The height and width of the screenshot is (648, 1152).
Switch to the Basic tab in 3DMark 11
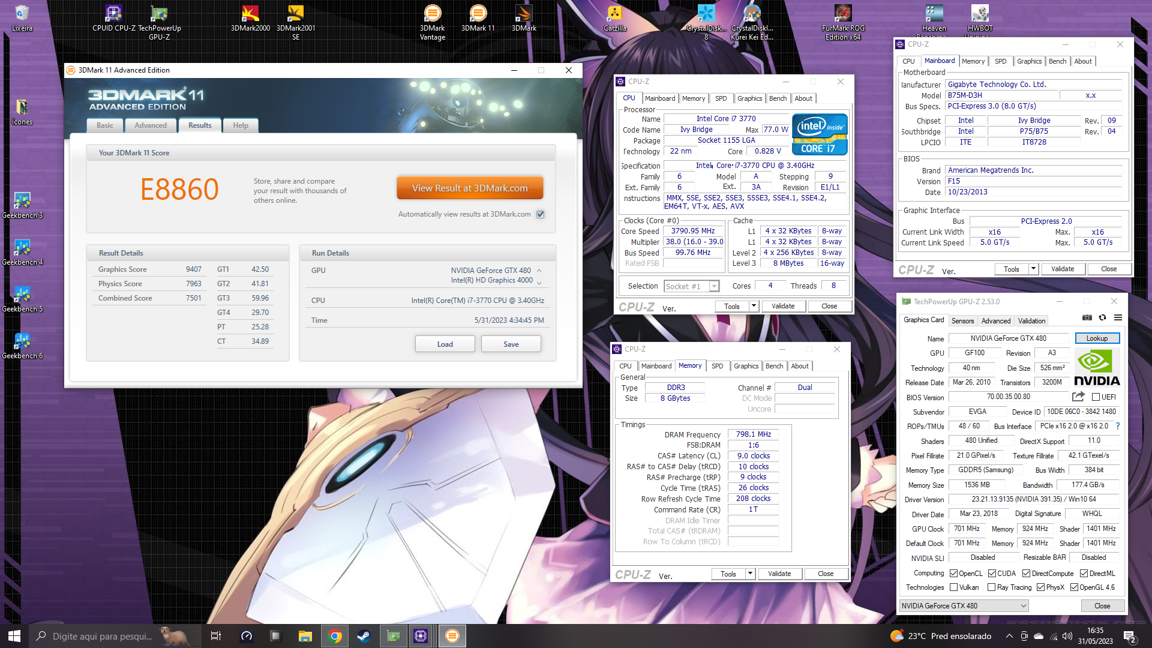[x=105, y=125]
